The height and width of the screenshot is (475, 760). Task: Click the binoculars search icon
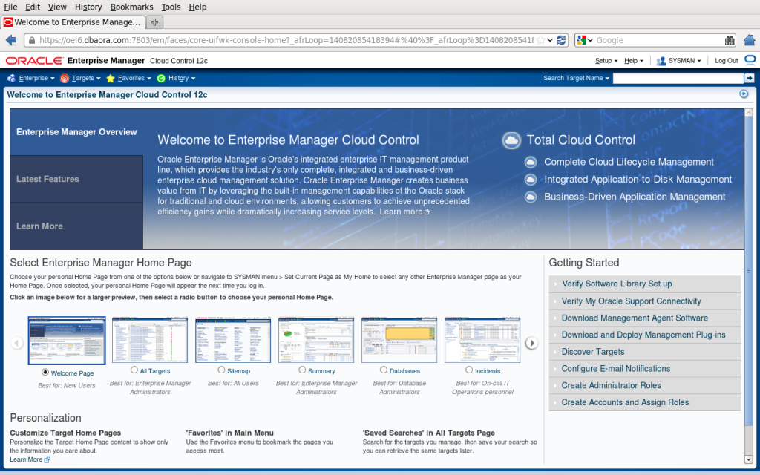[730, 40]
